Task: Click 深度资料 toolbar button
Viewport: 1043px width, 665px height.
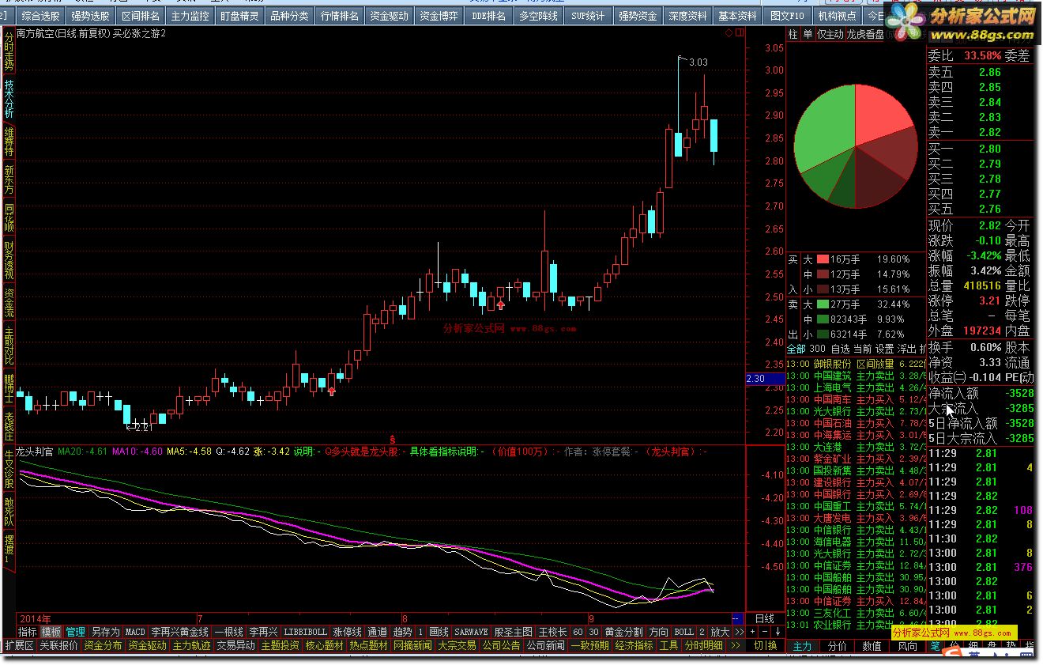Action: coord(687,16)
